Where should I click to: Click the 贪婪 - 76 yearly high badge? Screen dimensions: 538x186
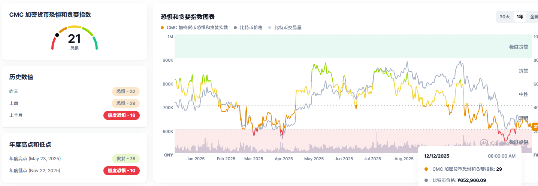pyautogui.click(x=126, y=159)
